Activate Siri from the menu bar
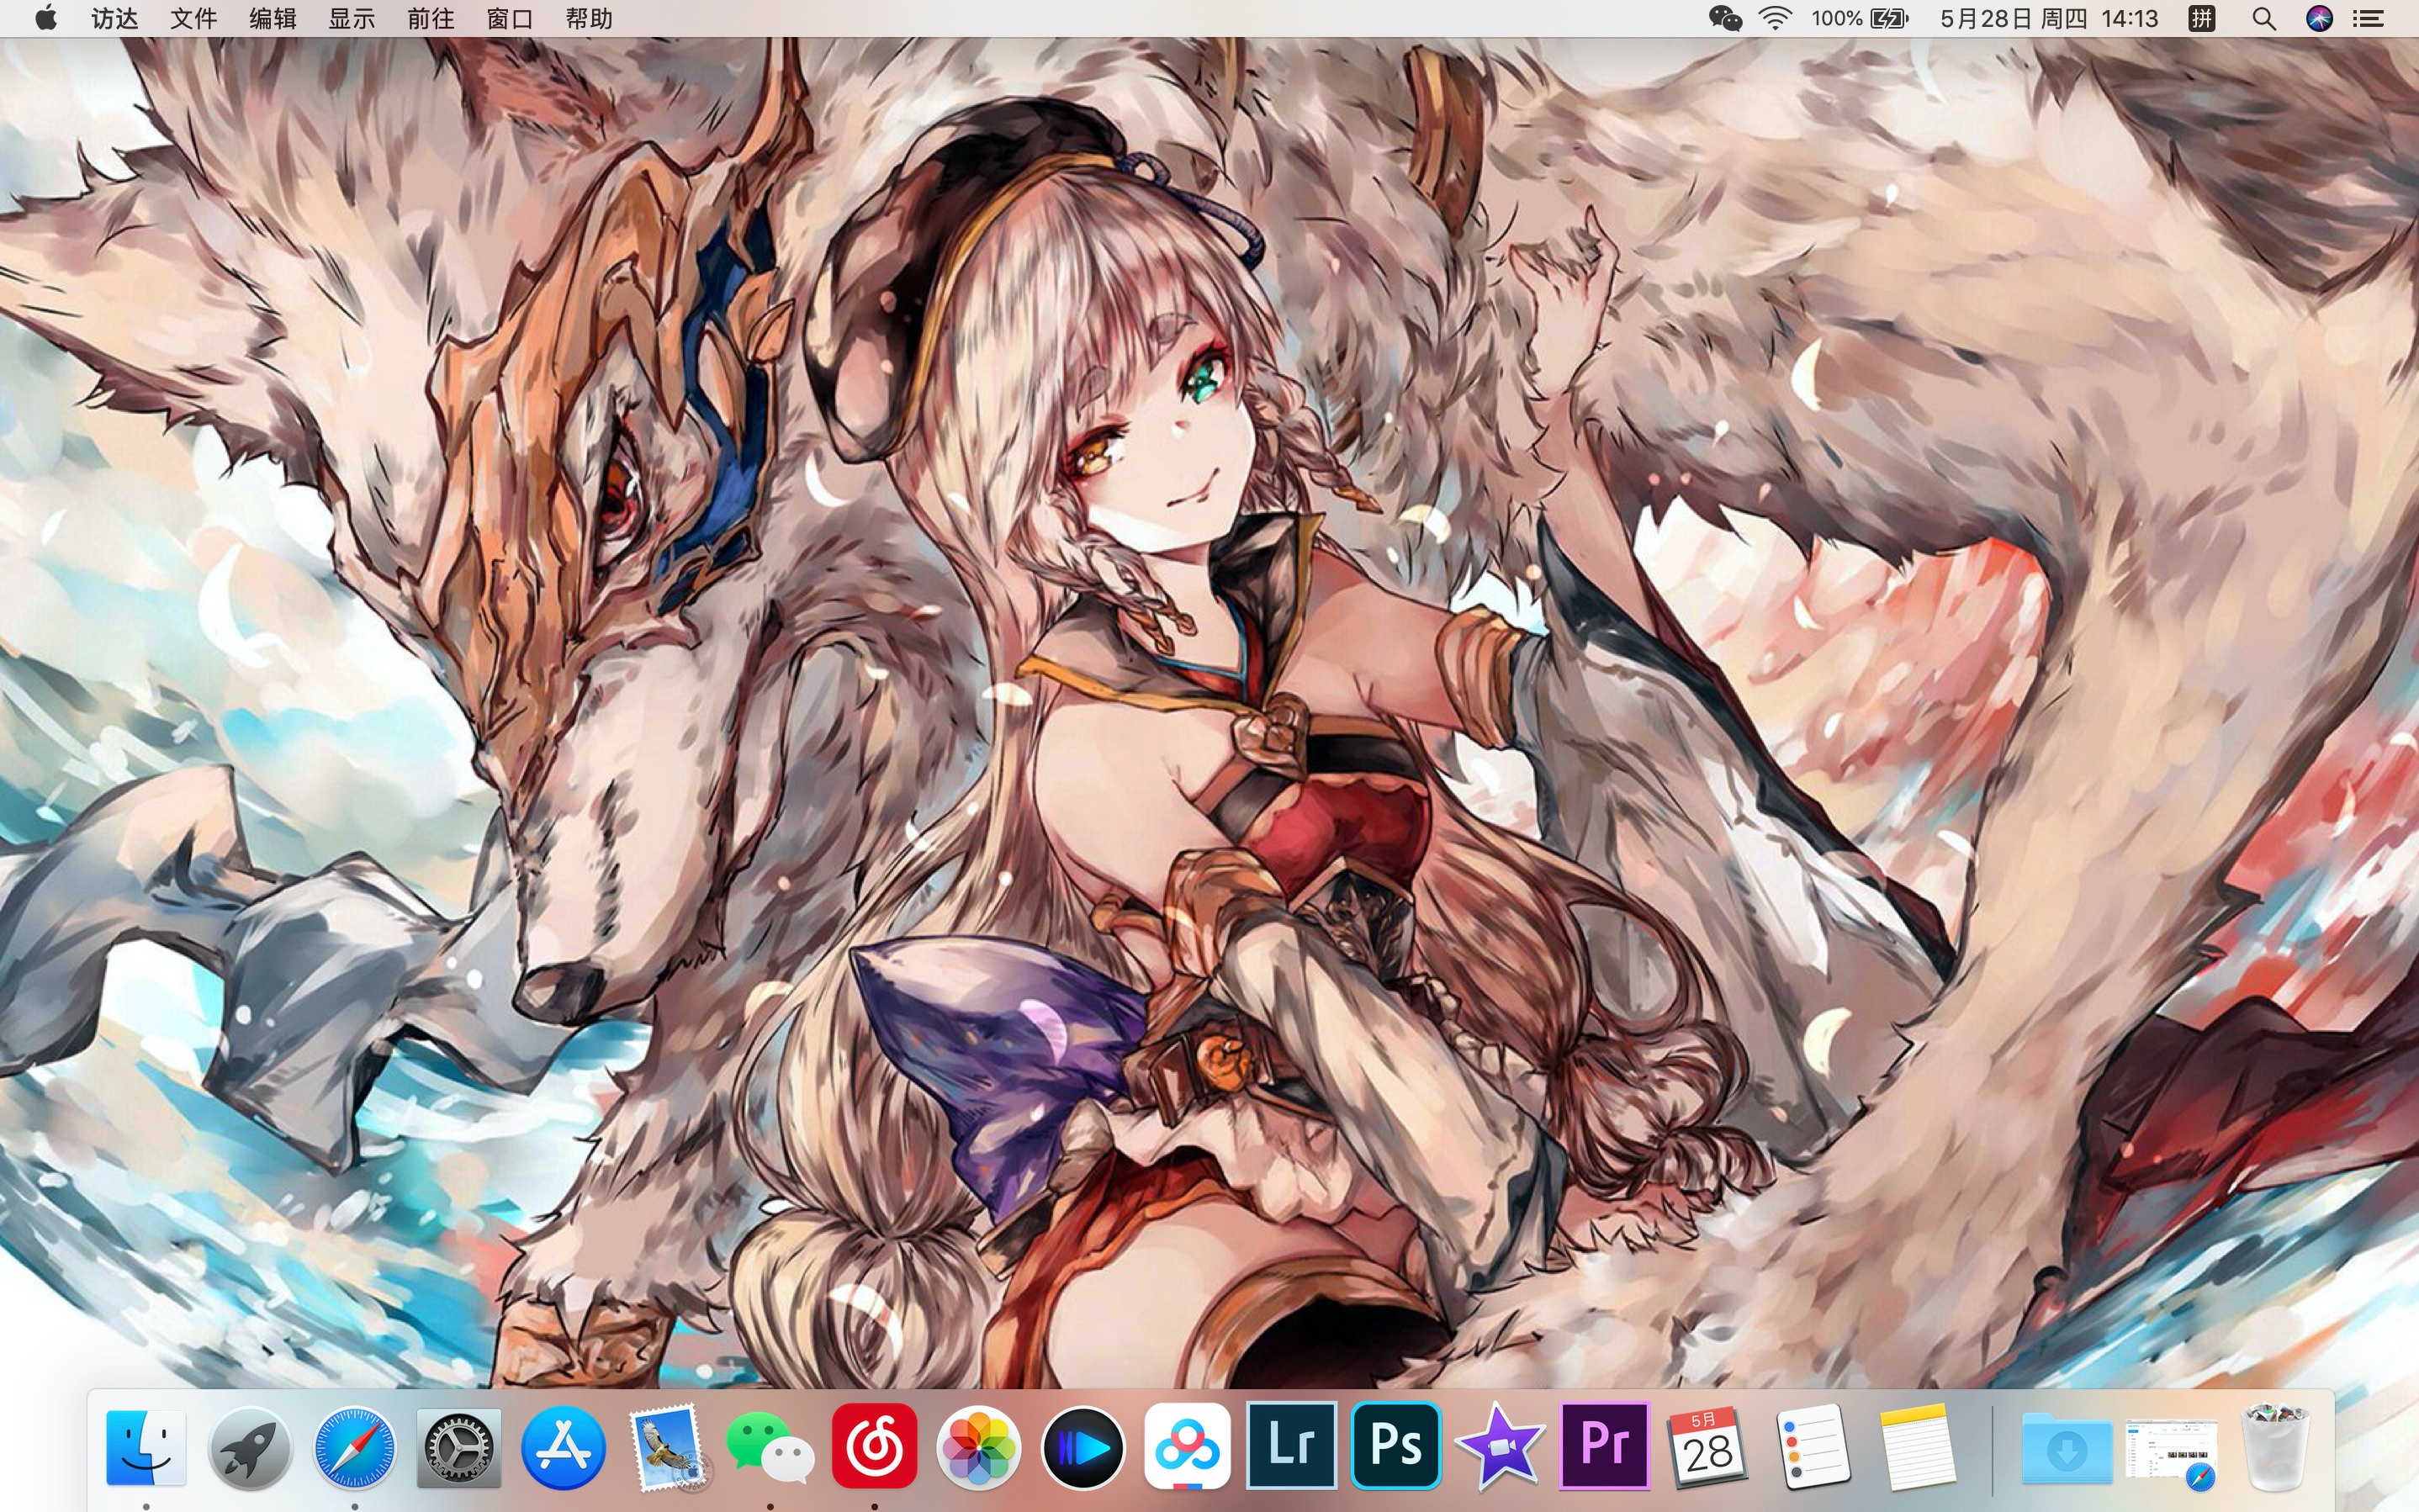Viewport: 2419px width, 1512px height. (2319, 18)
